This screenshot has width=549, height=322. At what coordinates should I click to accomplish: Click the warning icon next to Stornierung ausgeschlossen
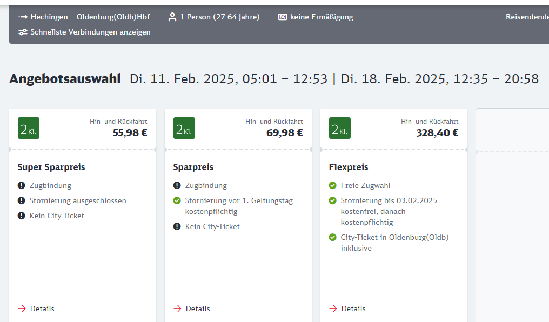click(x=22, y=201)
